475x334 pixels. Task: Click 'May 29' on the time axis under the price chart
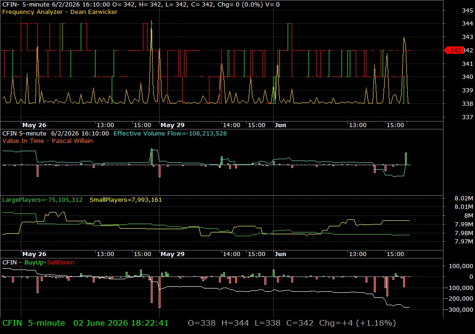click(173, 125)
